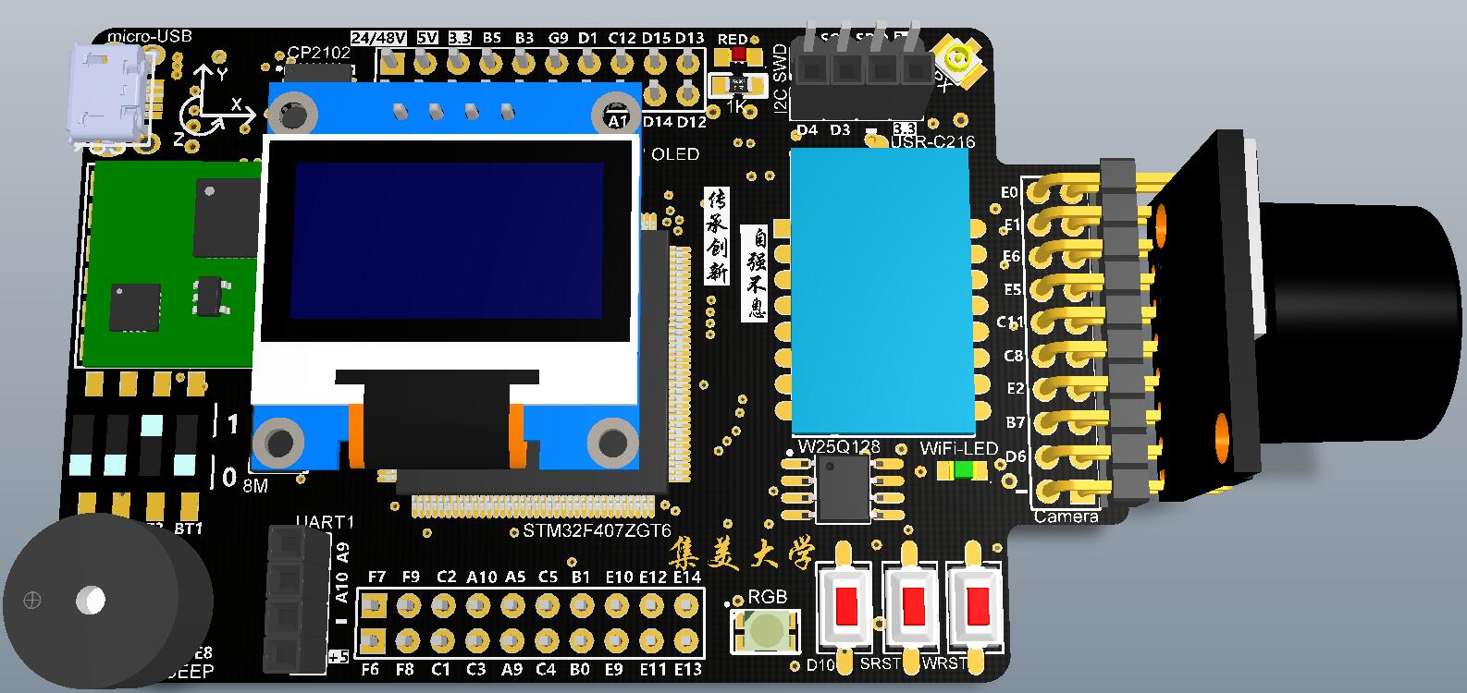Toggle the second DIP switch
1467x693 pixels.
coord(117,444)
